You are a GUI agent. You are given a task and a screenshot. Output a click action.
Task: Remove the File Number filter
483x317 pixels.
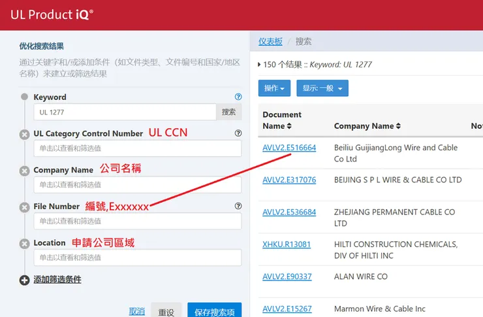(x=24, y=207)
